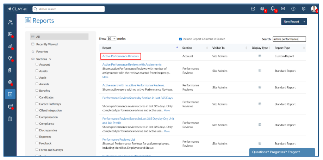Viewport: 323px width, 160px height.
Task: Open the Questions? Preguntas? Fragen? chat
Action: click(282, 152)
